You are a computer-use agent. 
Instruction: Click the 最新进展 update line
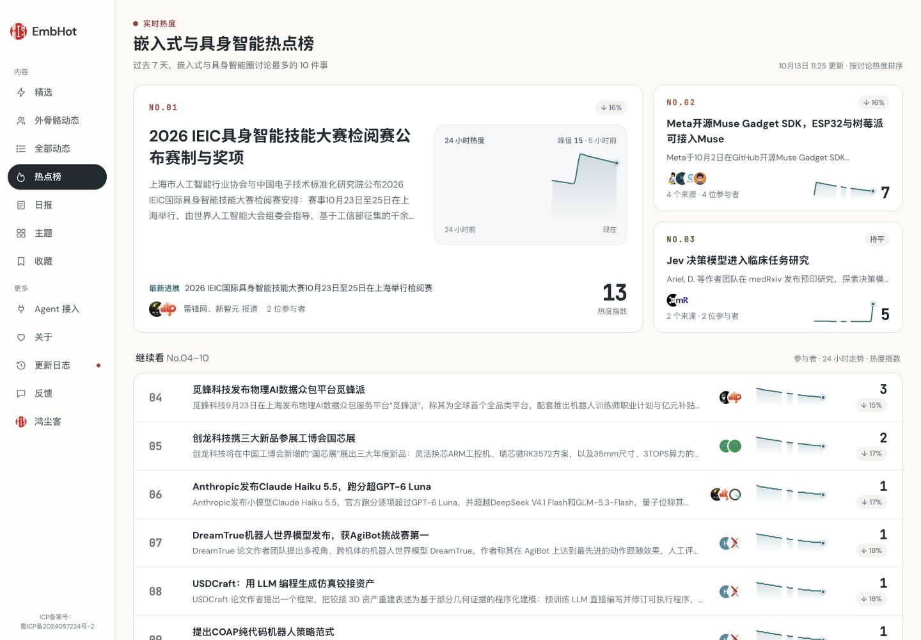point(291,288)
